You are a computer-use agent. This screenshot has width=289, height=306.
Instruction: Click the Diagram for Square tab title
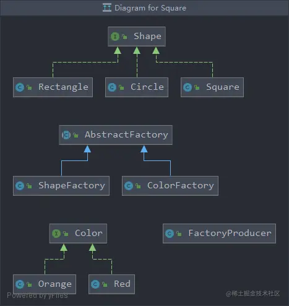pyautogui.click(x=150, y=8)
